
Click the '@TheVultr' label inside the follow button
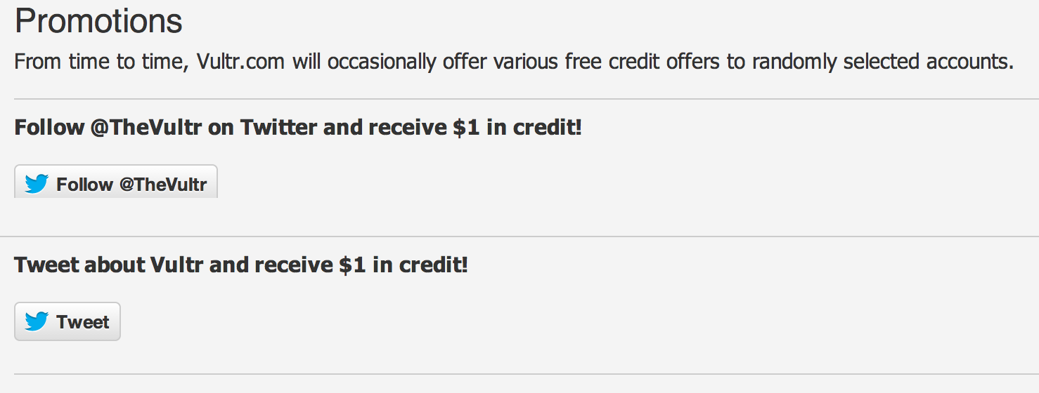click(x=163, y=185)
